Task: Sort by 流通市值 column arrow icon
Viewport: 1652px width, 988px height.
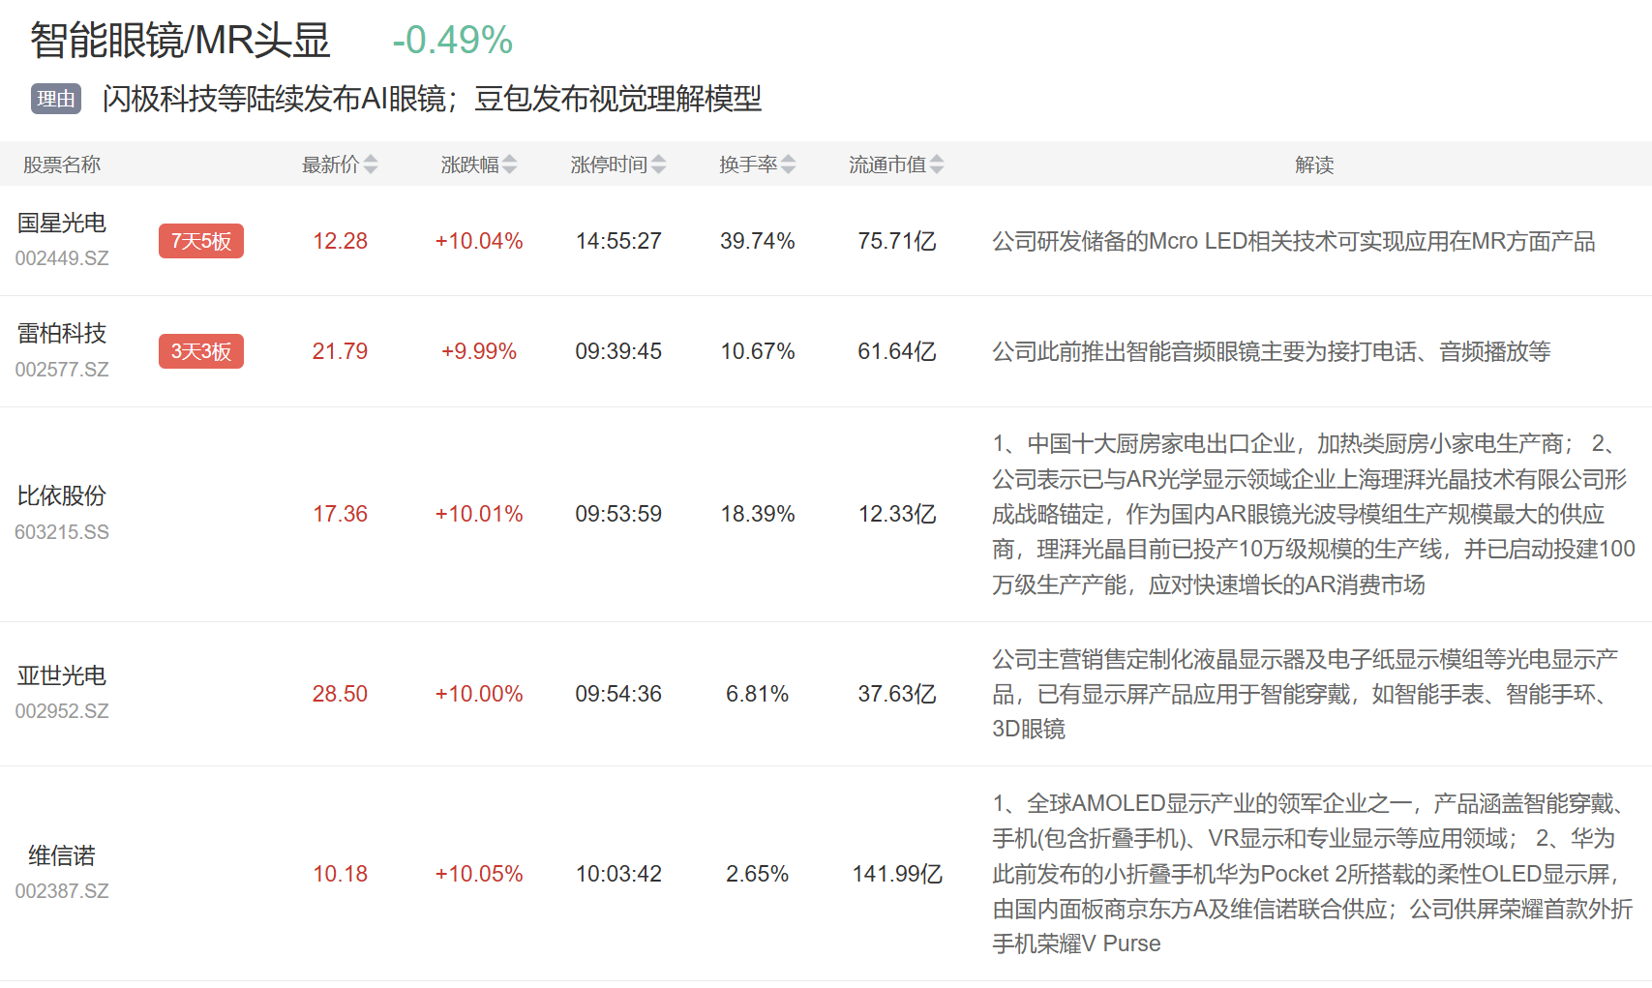Action: pyautogui.click(x=937, y=165)
